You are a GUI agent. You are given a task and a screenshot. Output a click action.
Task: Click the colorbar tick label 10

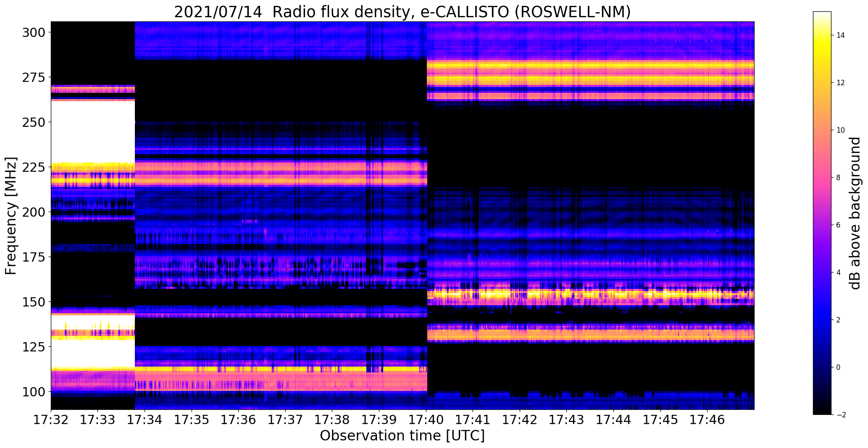click(x=840, y=130)
